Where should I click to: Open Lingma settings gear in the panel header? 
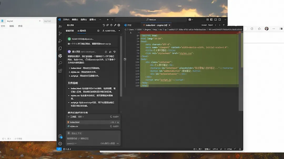pyautogui.click(x=119, y=25)
